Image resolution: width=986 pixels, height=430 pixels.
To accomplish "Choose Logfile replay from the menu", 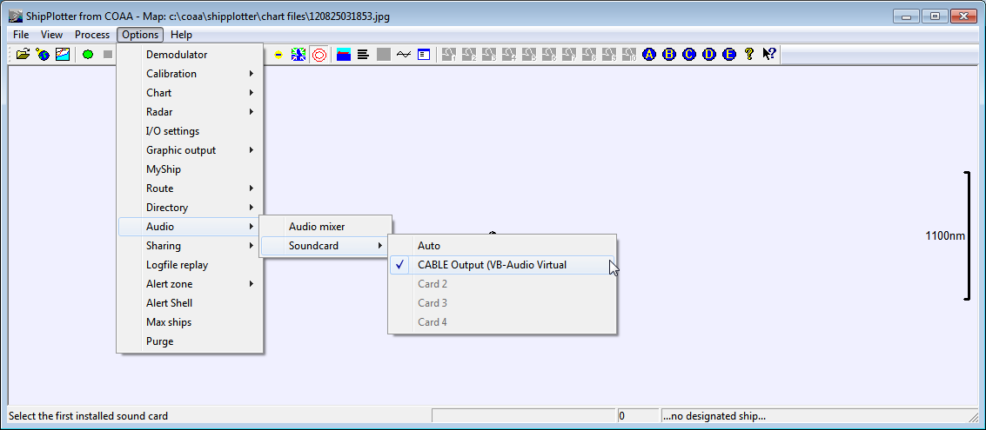I will coord(190,265).
